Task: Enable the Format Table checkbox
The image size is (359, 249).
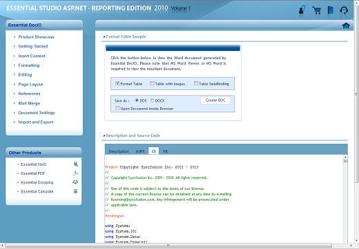Action: pyautogui.click(x=117, y=83)
